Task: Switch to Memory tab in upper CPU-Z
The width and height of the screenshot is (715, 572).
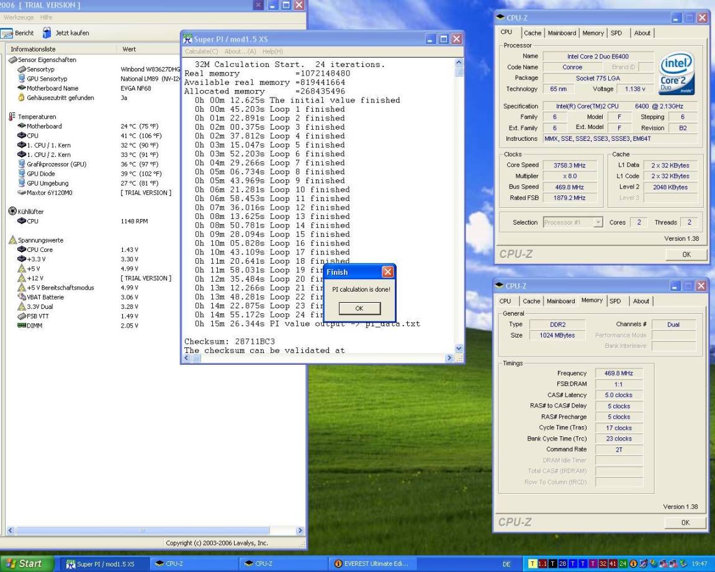Action: pos(593,33)
